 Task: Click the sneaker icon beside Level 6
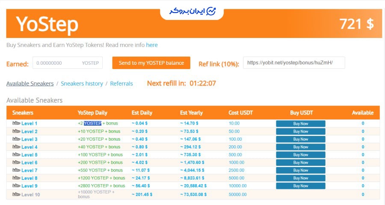[x=16, y=162]
